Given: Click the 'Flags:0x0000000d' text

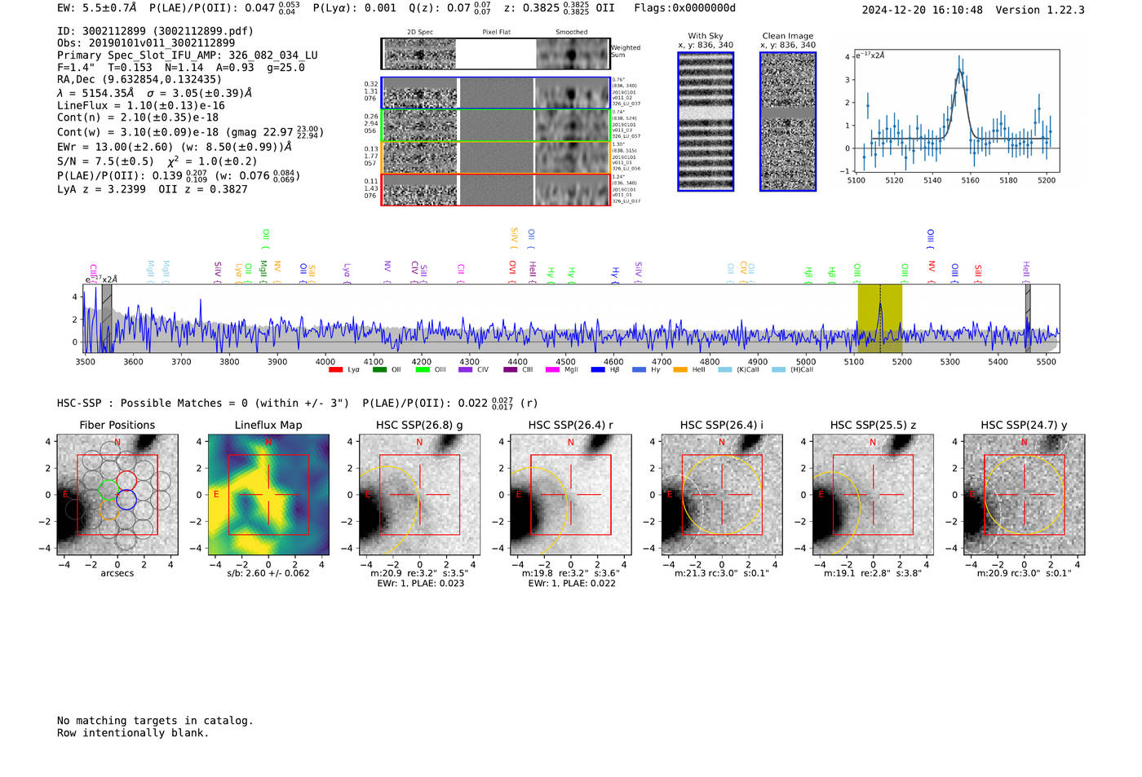Looking at the screenshot, I should coord(684,8).
